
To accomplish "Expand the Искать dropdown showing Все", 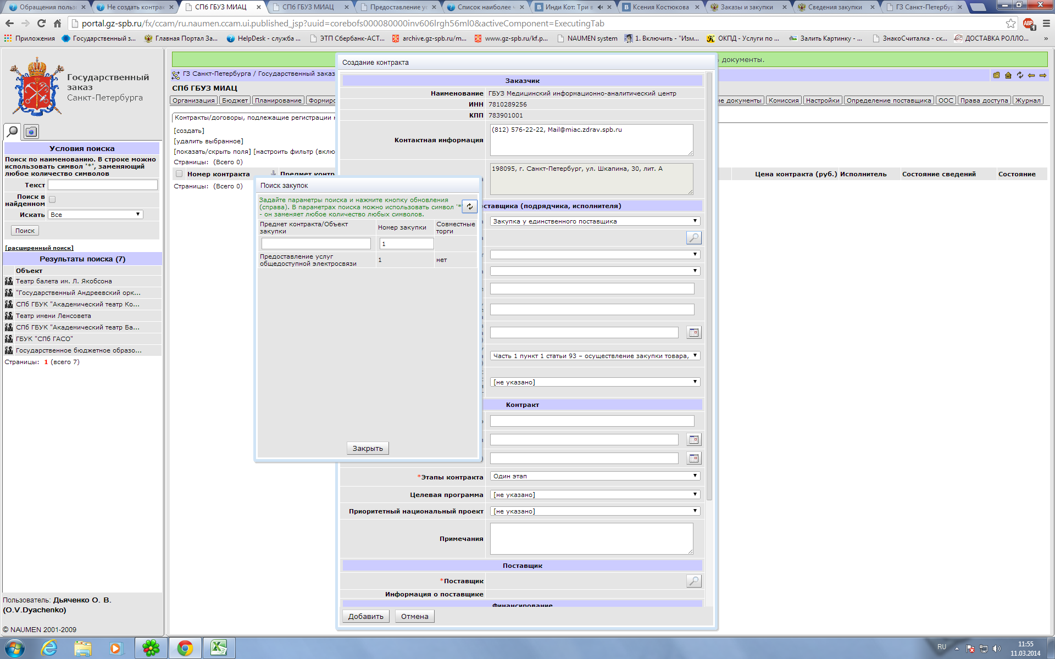I will tap(96, 215).
